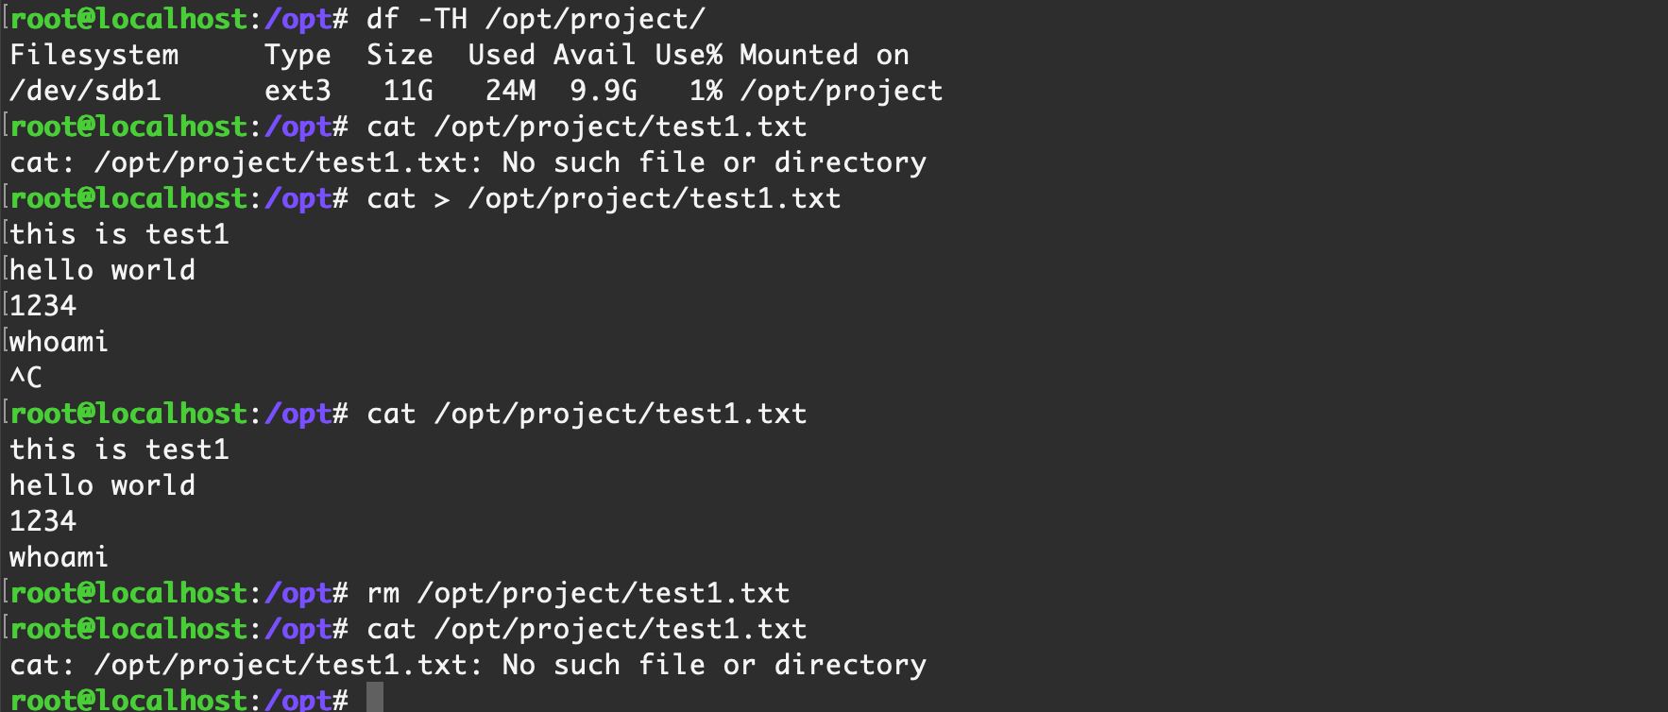Click the 'Type' column header

(298, 55)
